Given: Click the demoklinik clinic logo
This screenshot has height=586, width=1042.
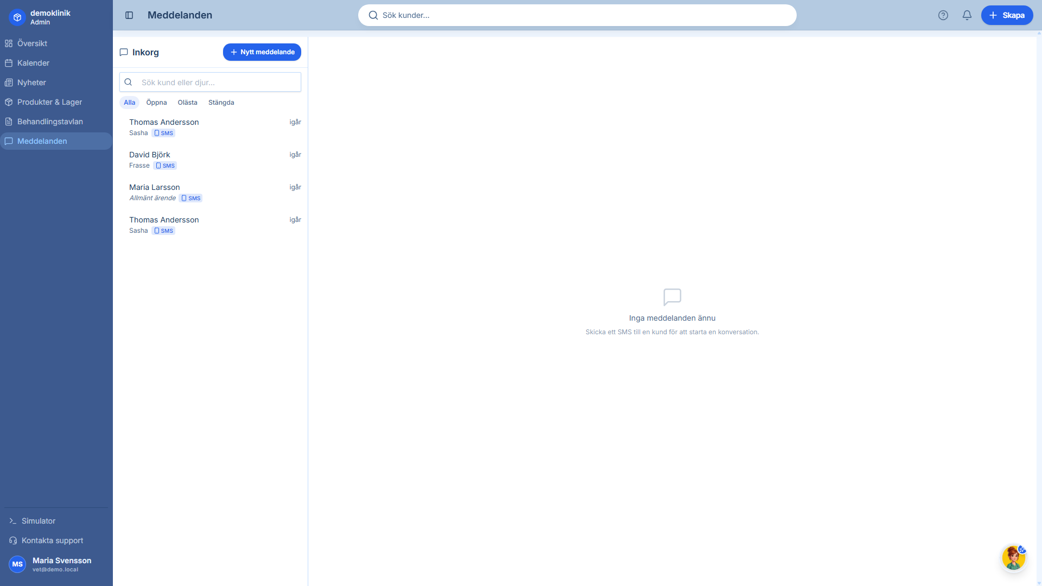Looking at the screenshot, I should (x=17, y=17).
